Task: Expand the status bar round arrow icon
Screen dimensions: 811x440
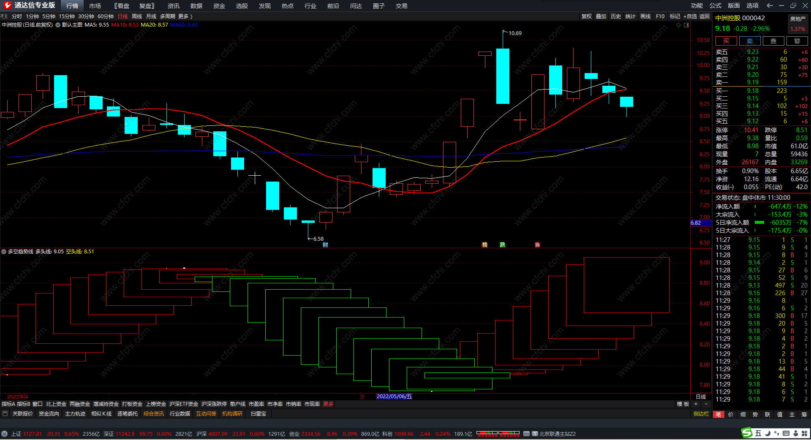Action: point(4,434)
